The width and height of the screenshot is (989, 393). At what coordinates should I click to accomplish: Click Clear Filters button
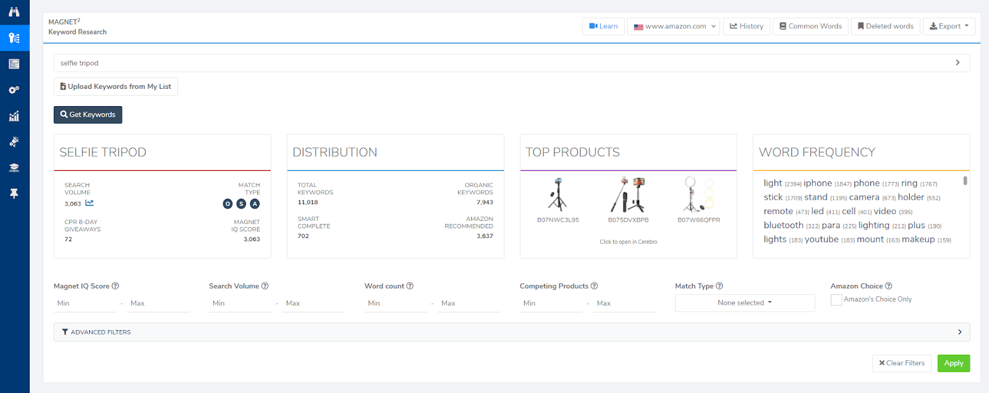coord(902,363)
